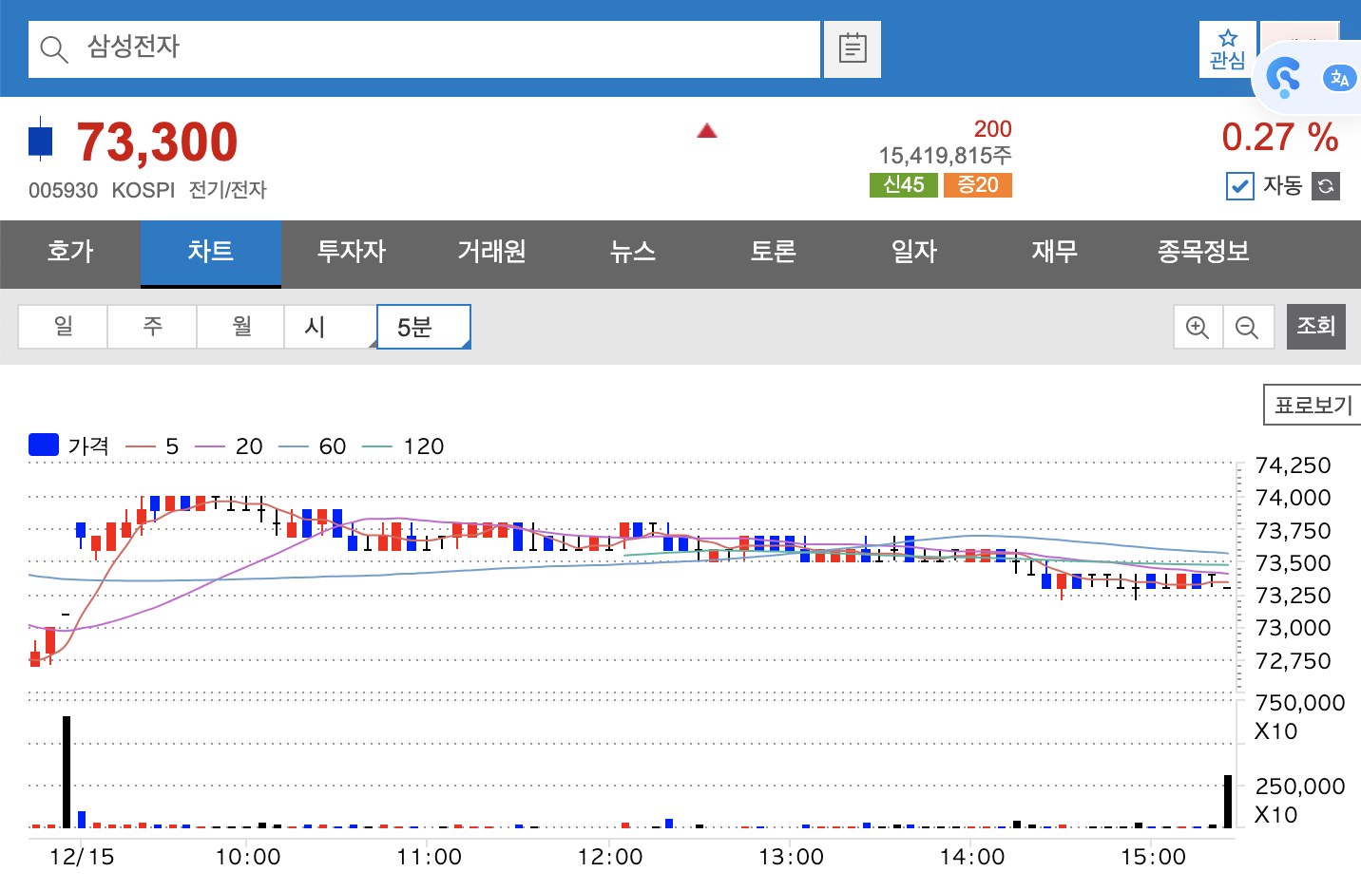Open the 시 hourly interval dropdown

pyautogui.click(x=330, y=327)
